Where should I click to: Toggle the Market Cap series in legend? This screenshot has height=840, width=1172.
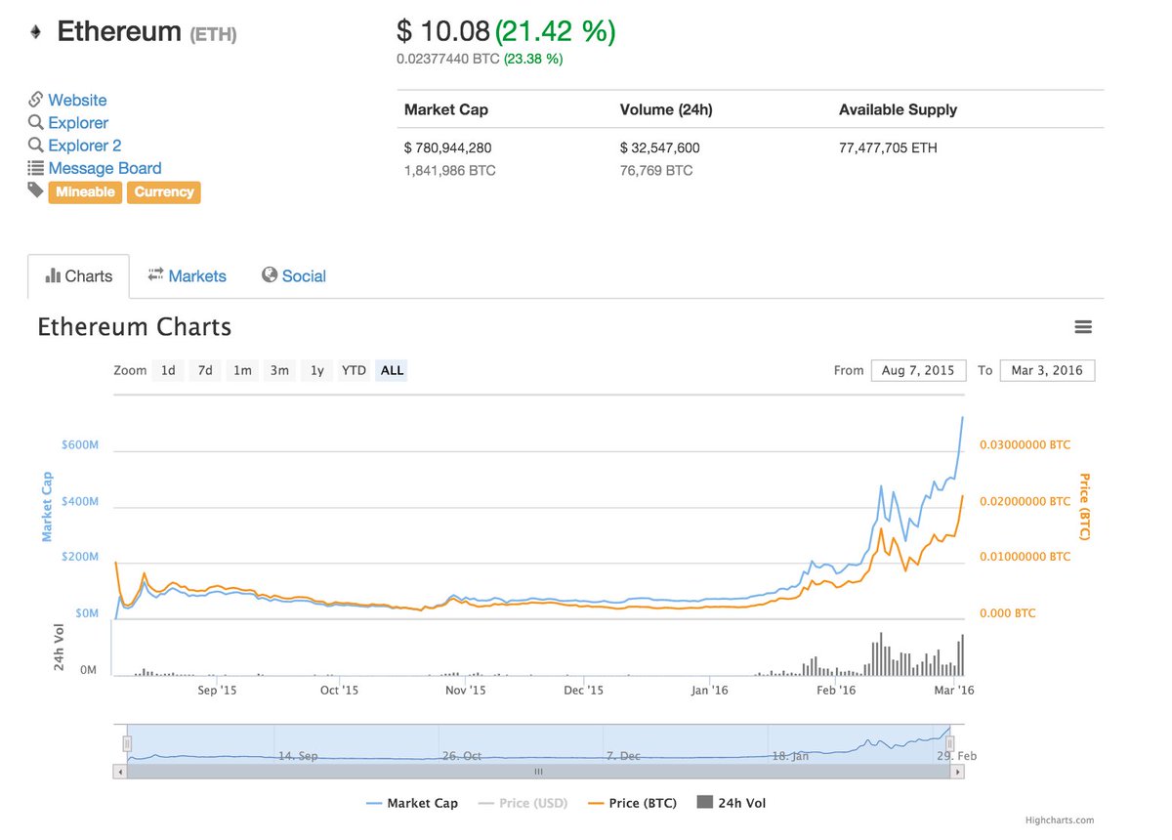pyautogui.click(x=412, y=803)
